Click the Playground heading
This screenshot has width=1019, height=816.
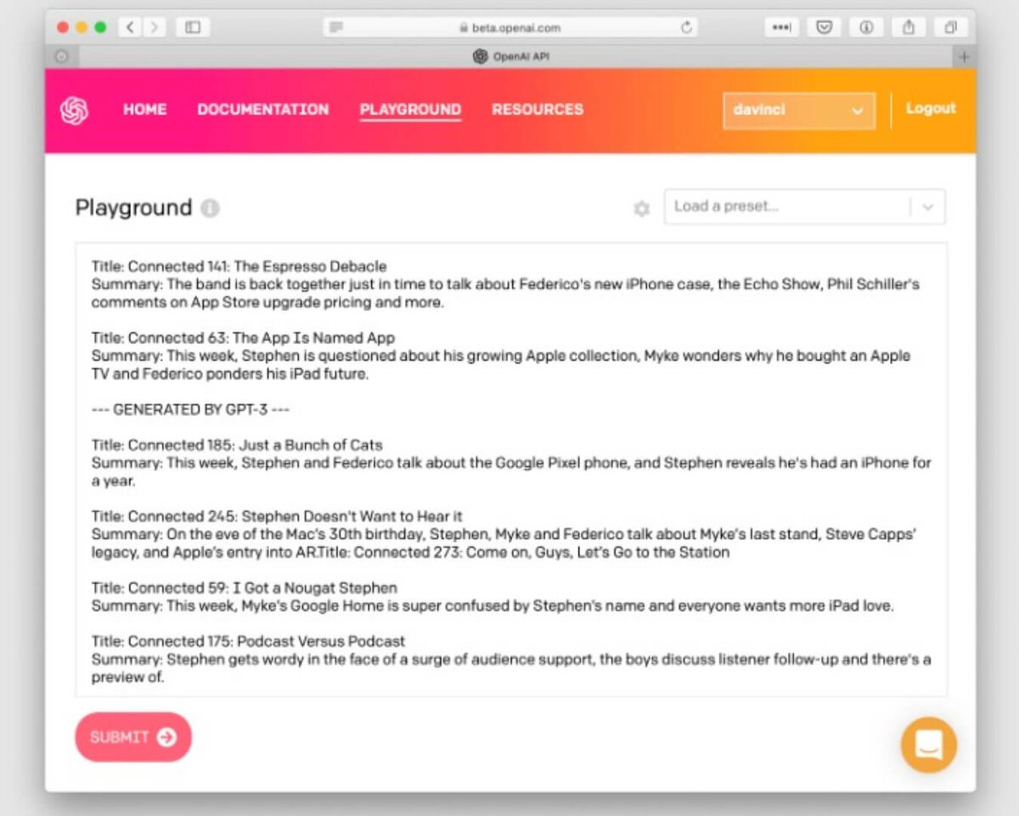(x=133, y=208)
